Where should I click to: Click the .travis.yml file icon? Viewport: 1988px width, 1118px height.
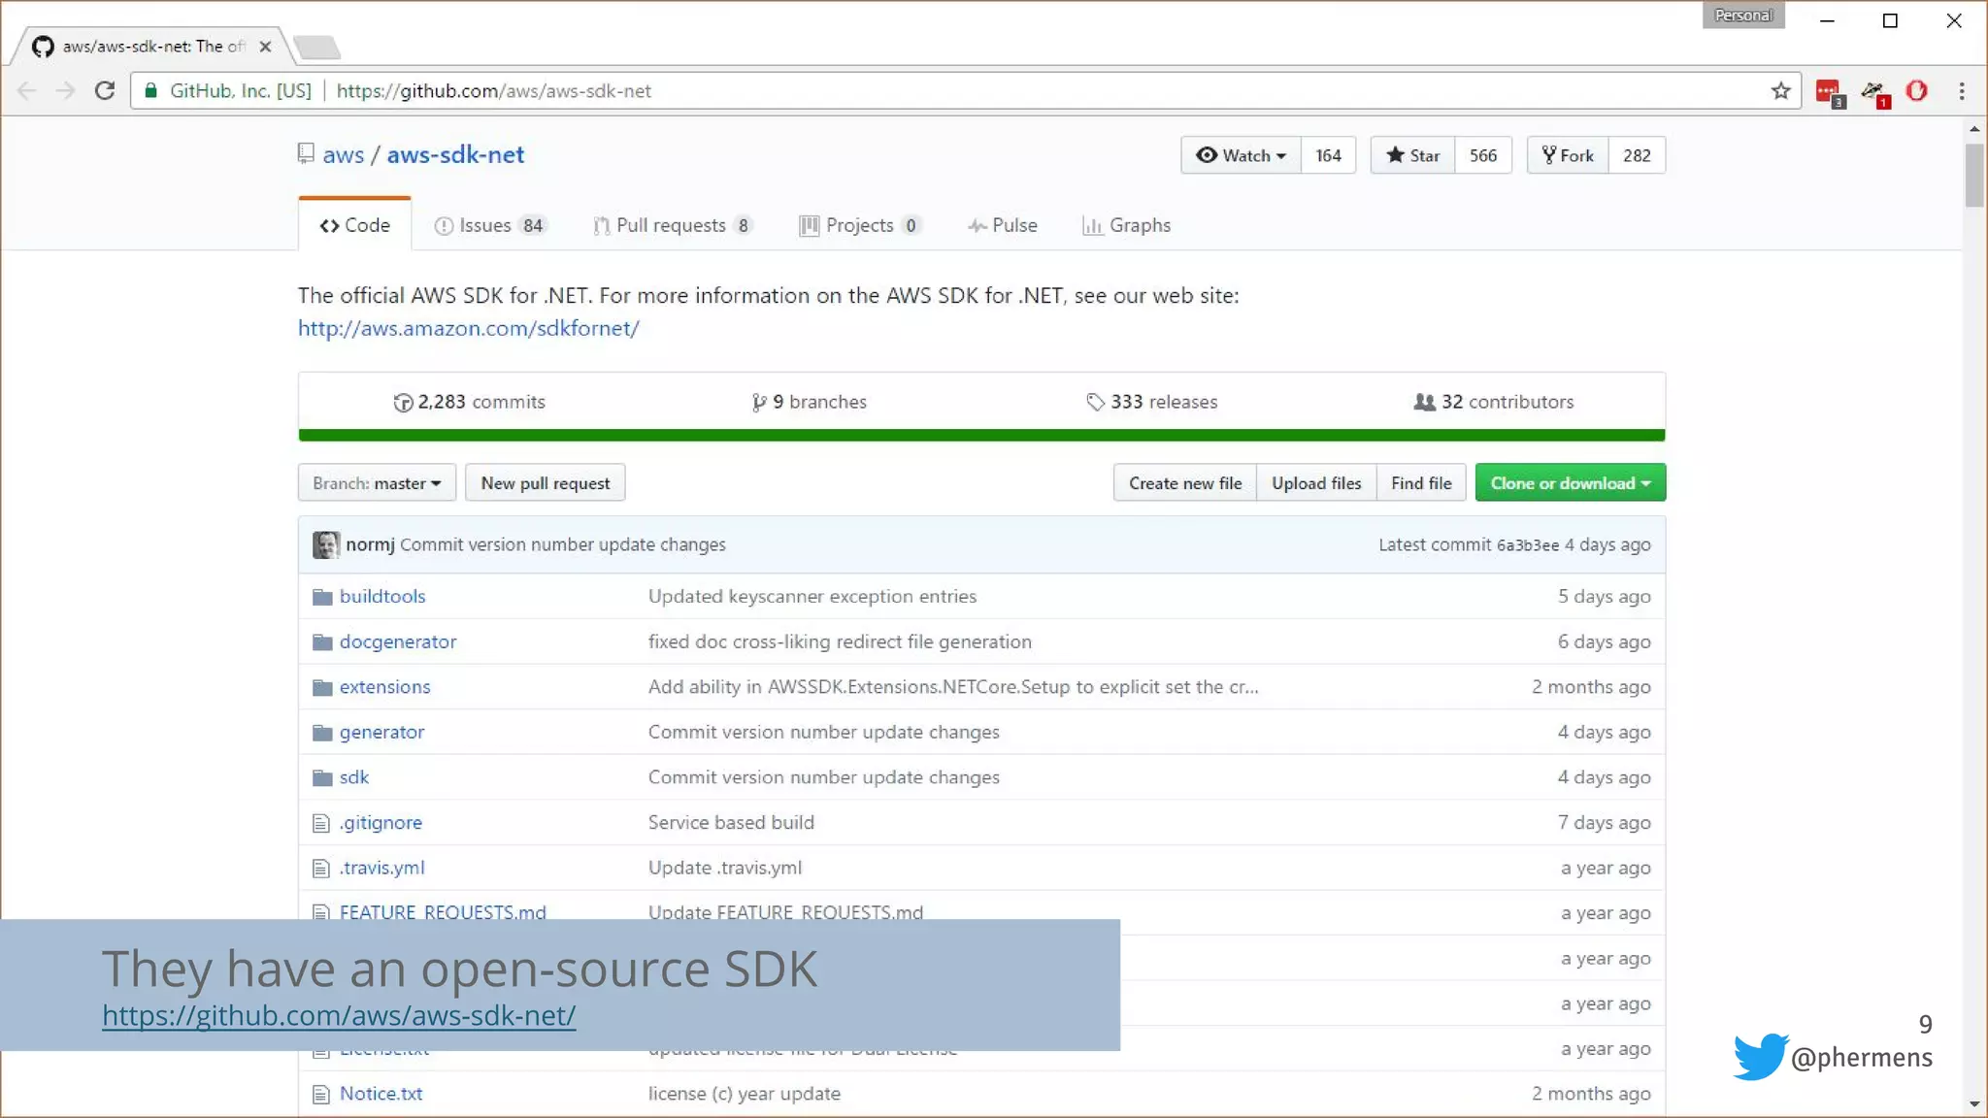coord(321,869)
